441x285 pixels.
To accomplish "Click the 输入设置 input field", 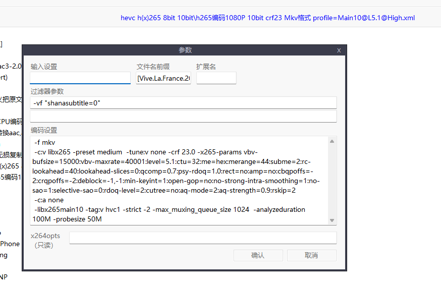I will (x=80, y=78).
